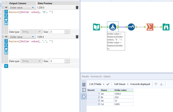
Task: Select the cell with value 5.005
Action: (124, 104)
